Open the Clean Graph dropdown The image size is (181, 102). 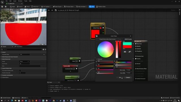pos(58,7)
